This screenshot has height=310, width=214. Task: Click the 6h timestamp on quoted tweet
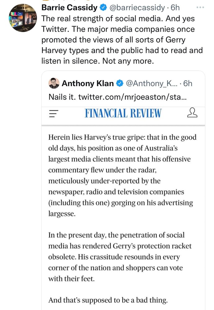[x=188, y=83]
